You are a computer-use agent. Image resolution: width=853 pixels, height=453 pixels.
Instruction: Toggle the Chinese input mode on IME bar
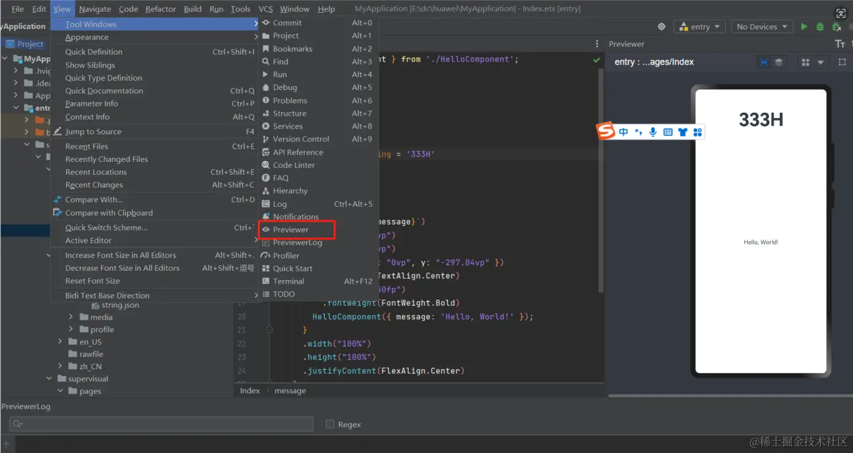pos(623,132)
